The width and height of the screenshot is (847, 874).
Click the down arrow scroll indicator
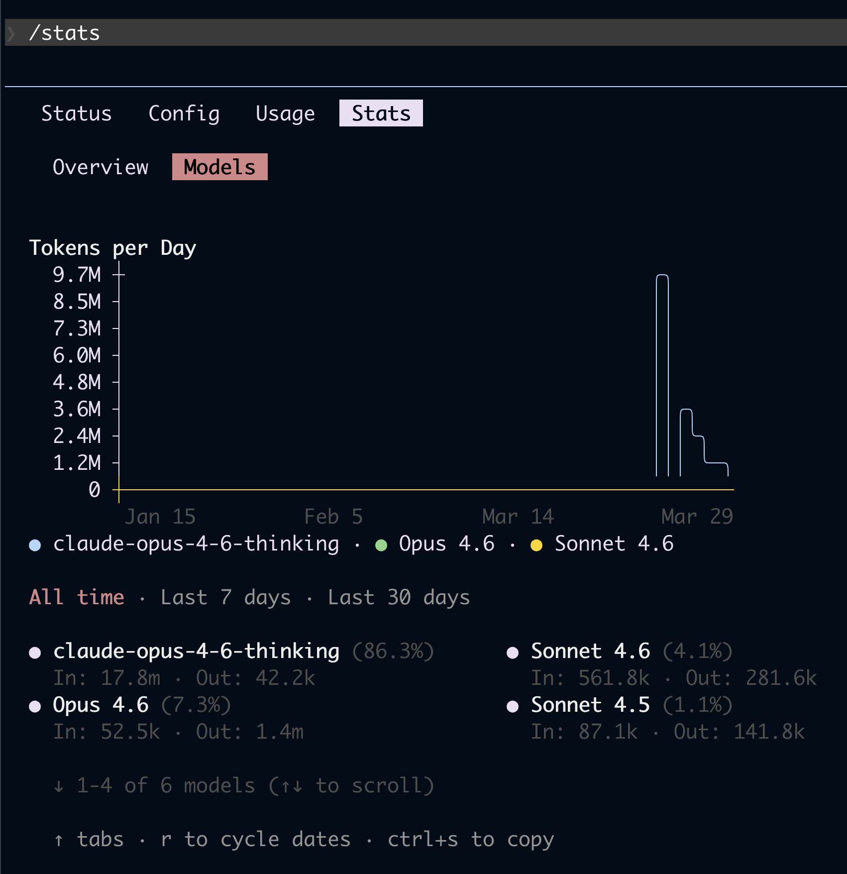pyautogui.click(x=59, y=786)
